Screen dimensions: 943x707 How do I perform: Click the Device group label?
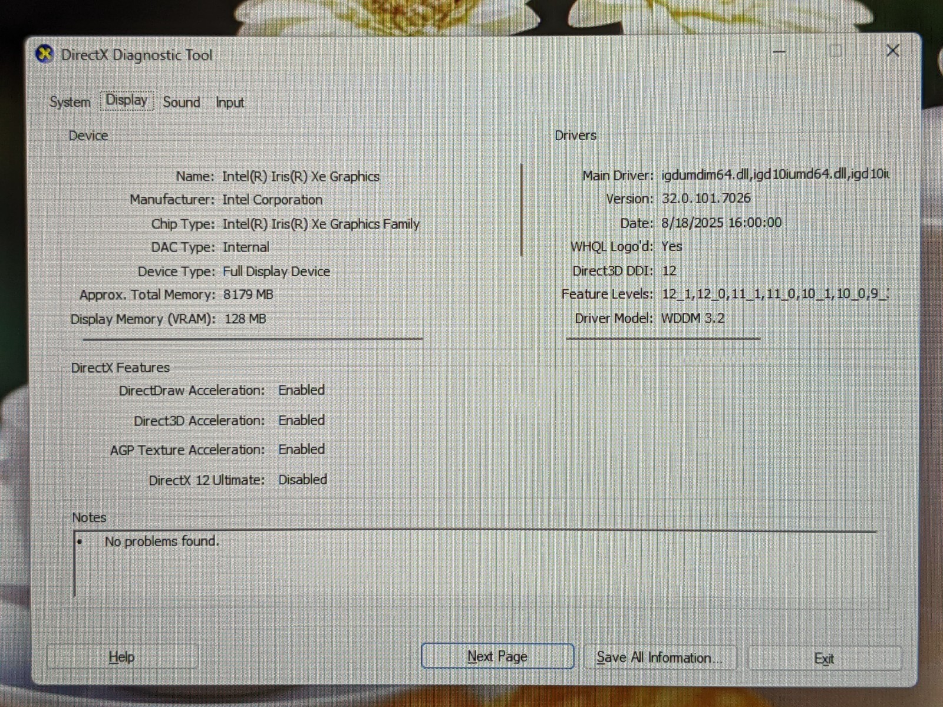88,136
